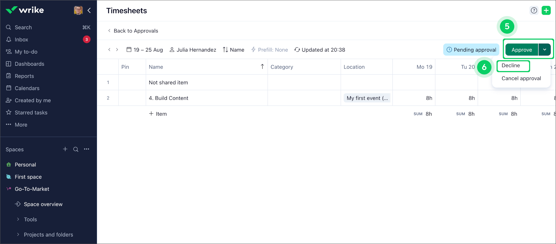The width and height of the screenshot is (556, 244).
Task: Click the My first event location tag
Action: click(367, 98)
